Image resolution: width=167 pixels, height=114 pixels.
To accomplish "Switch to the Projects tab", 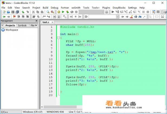I will pyautogui.click(x=10, y=25).
